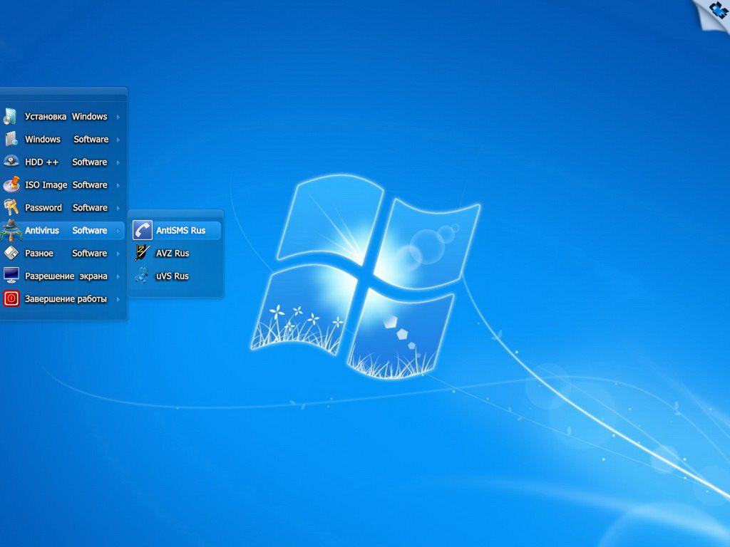Click the ISO Image disc icon
Screen dimensions: 730x547
(x=11, y=184)
